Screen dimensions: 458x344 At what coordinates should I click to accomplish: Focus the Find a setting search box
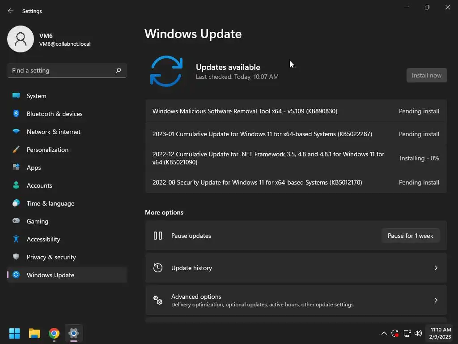tap(67, 70)
